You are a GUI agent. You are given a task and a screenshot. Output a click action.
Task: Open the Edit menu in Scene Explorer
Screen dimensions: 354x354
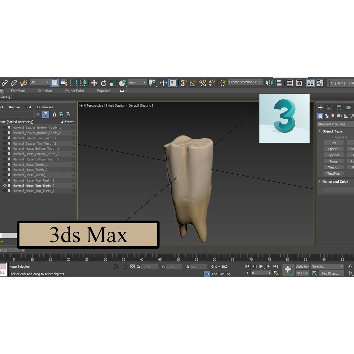click(x=28, y=107)
